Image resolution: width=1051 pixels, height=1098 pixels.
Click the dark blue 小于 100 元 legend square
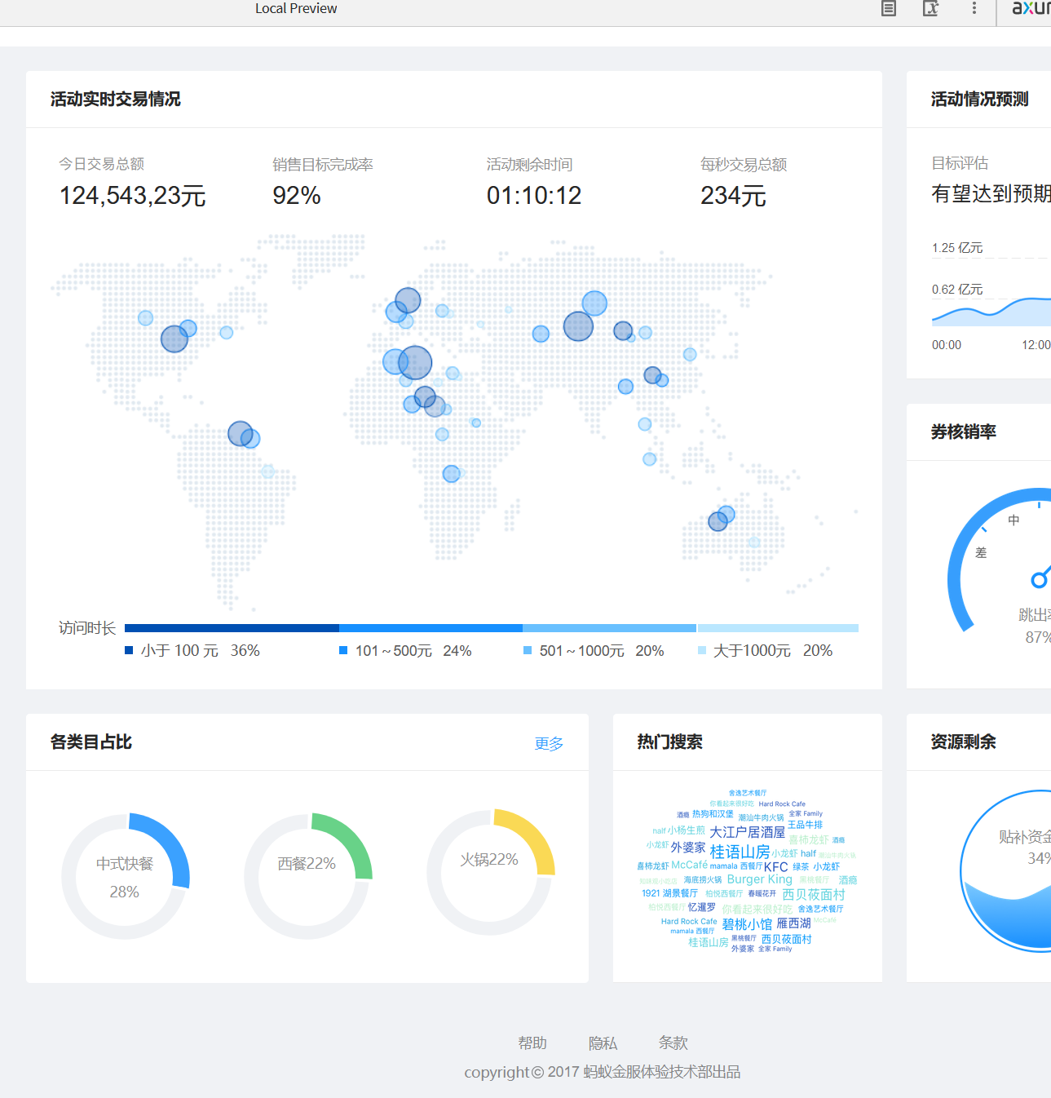pyautogui.click(x=129, y=650)
